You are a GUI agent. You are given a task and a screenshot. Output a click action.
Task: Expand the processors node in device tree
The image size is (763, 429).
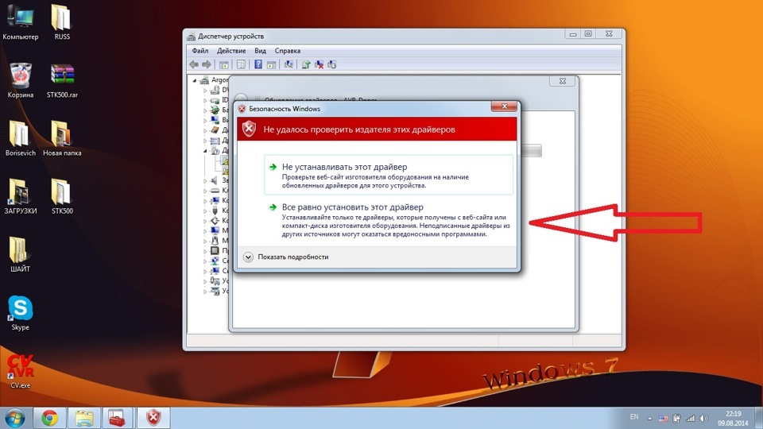point(205,251)
